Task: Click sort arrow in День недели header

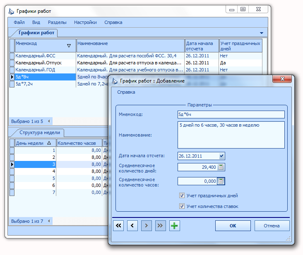Action: (x=49, y=143)
